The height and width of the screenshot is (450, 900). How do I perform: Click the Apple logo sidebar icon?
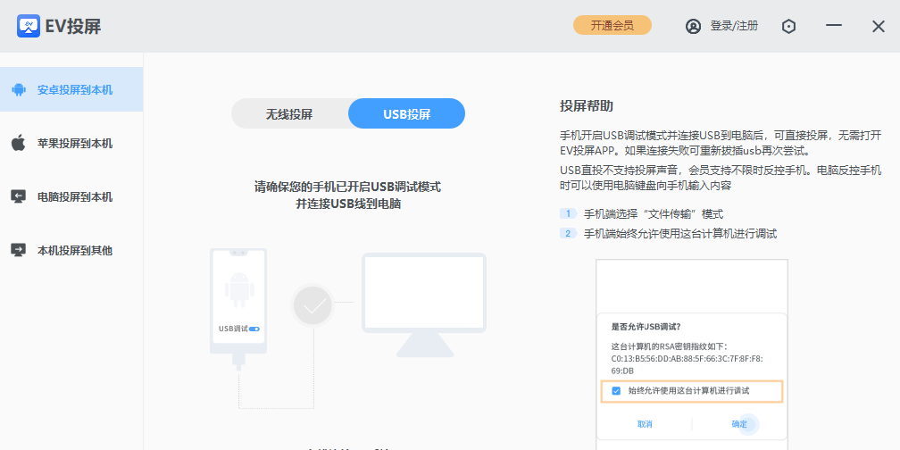18,143
